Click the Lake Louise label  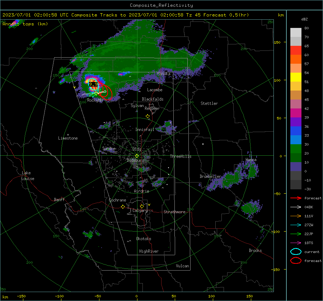tap(28, 176)
